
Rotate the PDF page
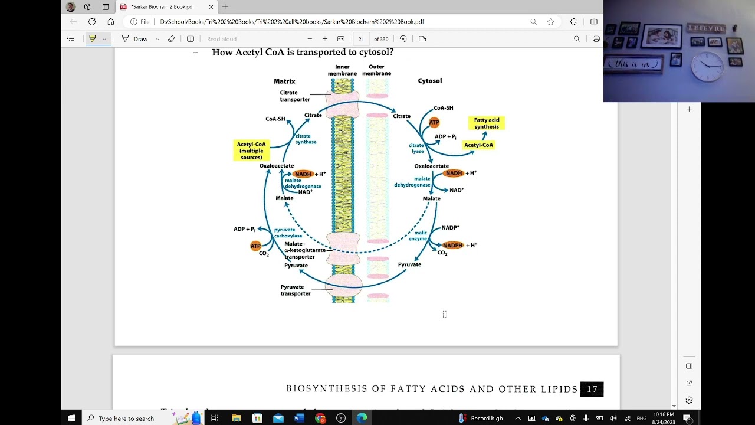click(x=403, y=39)
